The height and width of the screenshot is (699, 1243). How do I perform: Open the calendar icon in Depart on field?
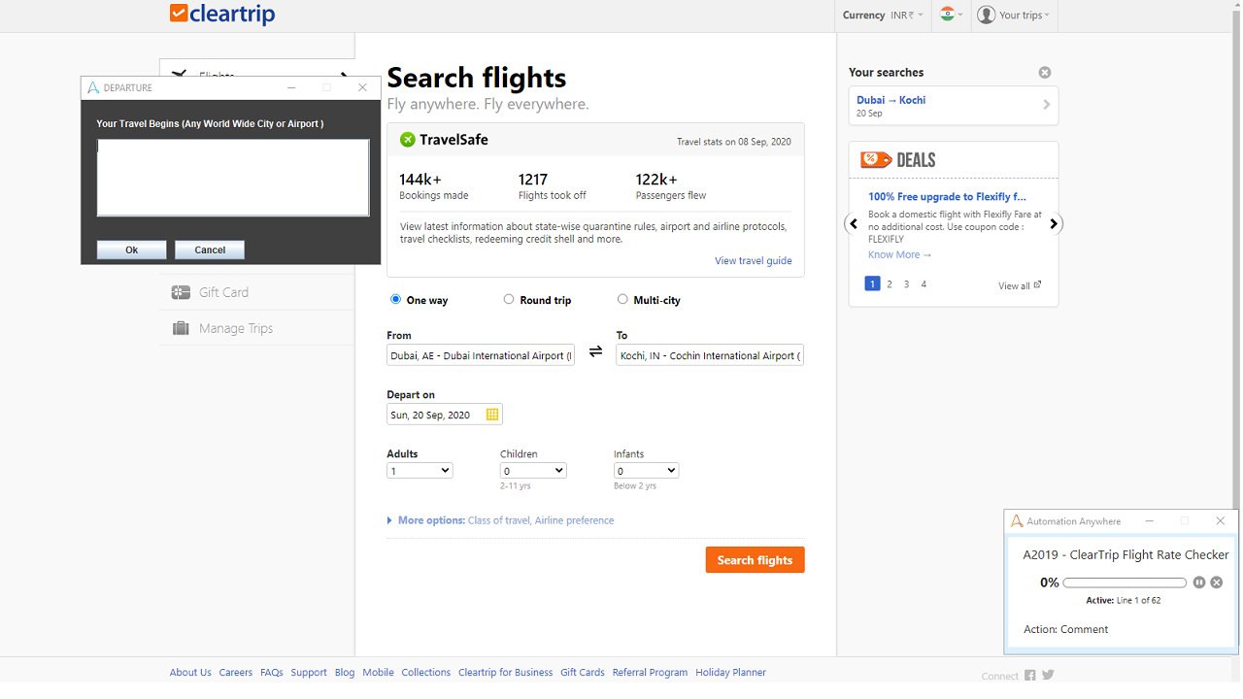coord(492,415)
